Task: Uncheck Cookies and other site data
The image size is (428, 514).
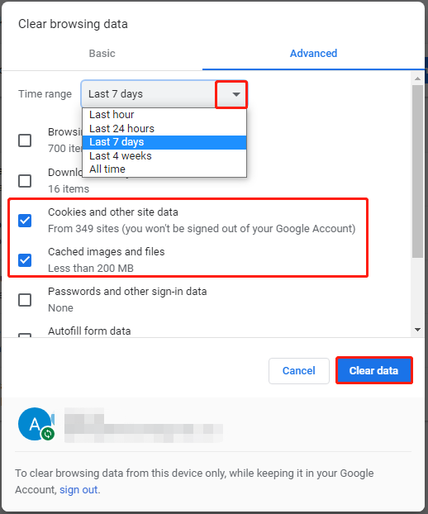Action: 25,221
